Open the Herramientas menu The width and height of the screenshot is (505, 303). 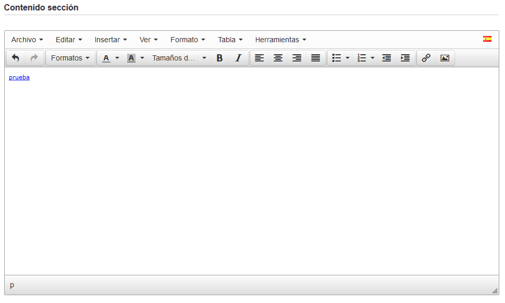click(281, 40)
